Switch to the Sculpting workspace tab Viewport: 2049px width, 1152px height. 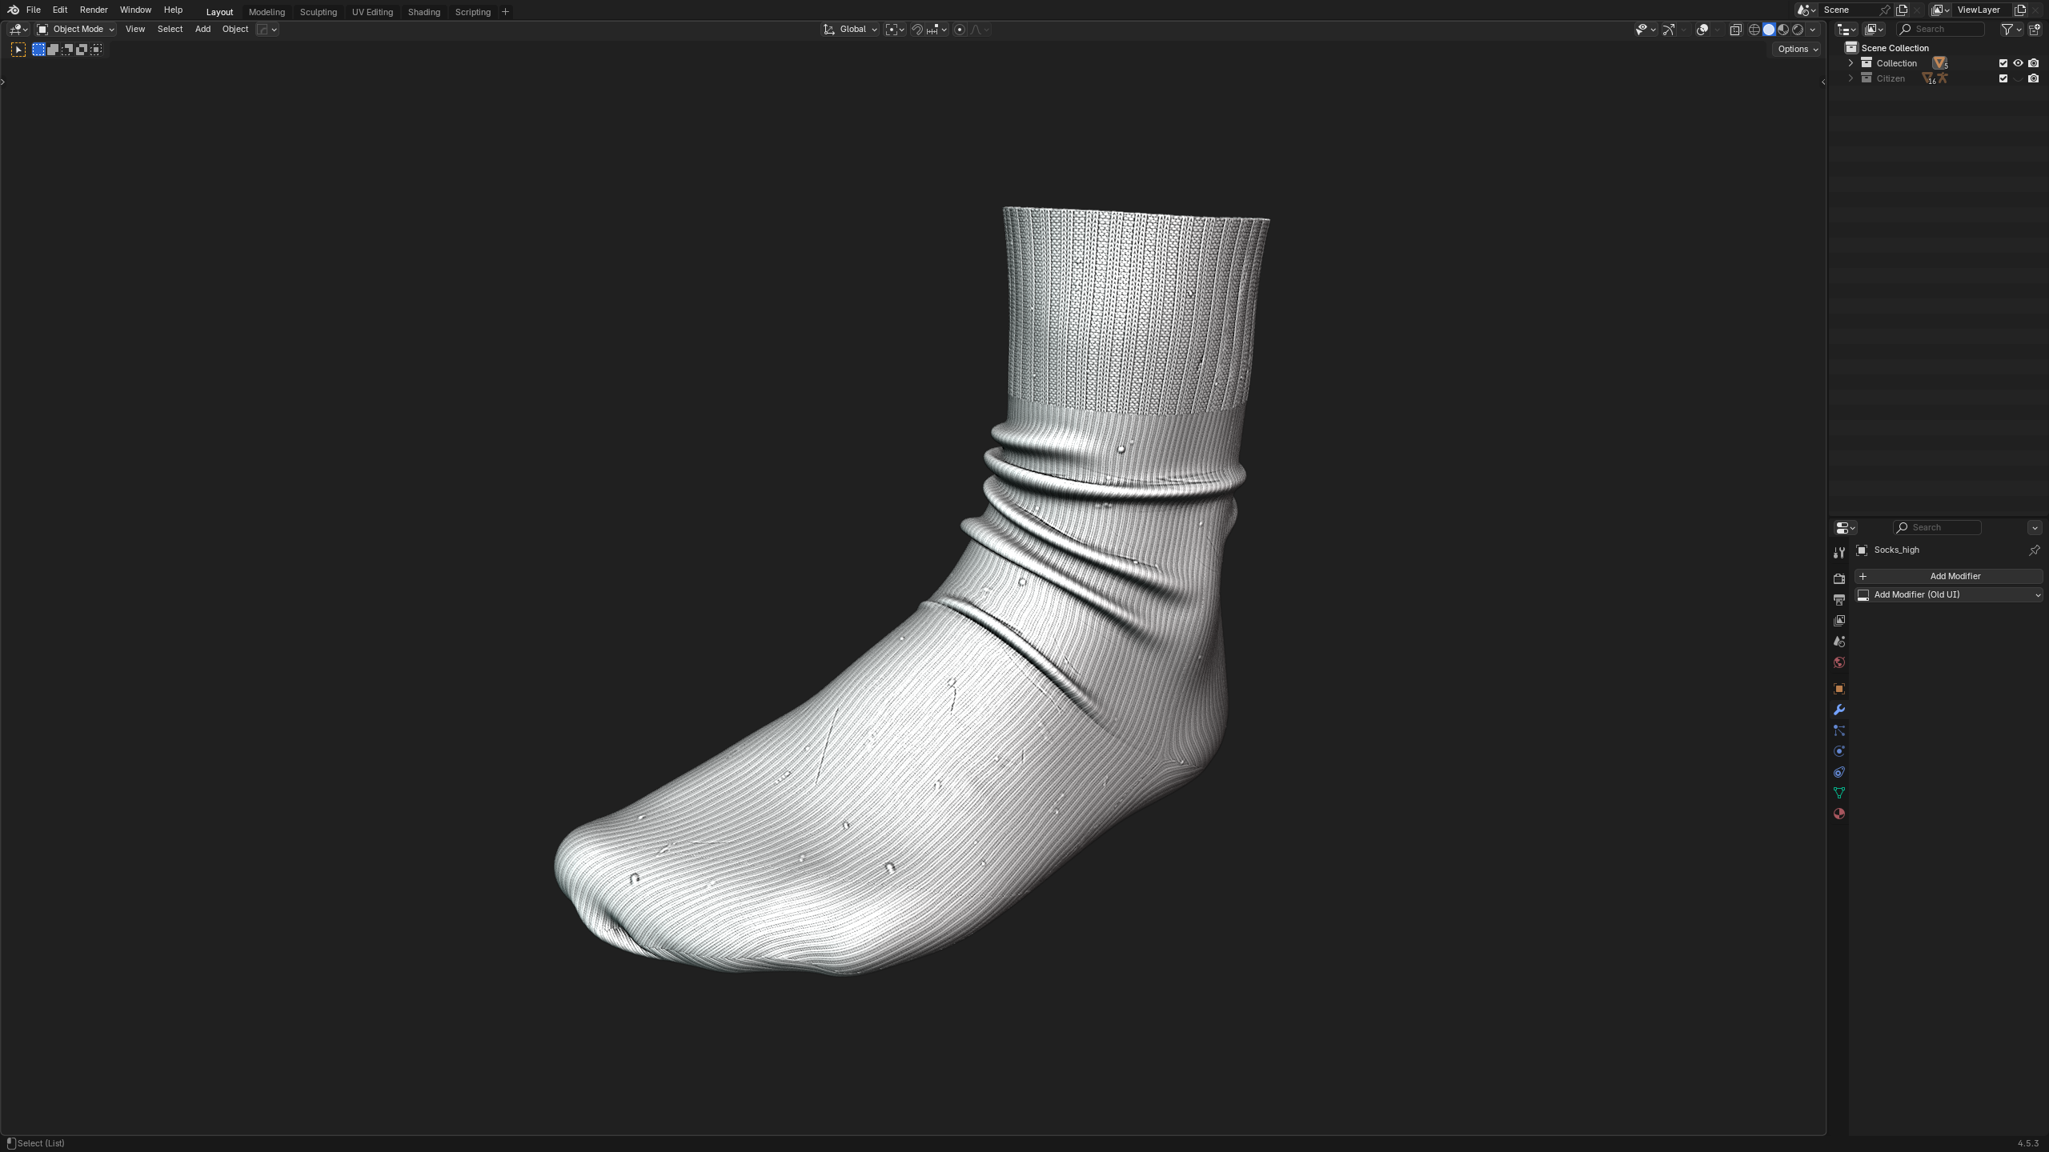[x=318, y=12]
